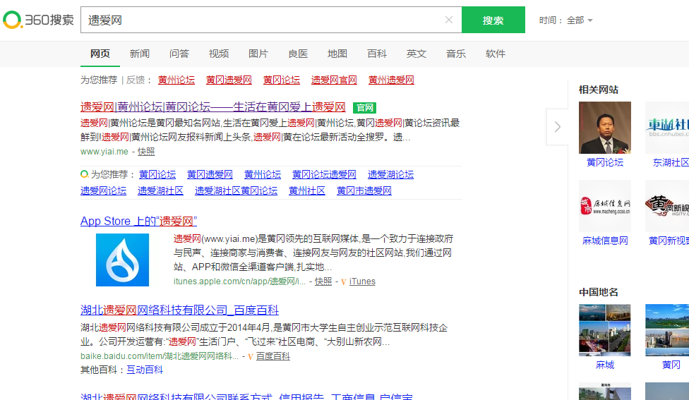Image resolution: width=689 pixels, height=400 pixels.
Task: Open the 麻城信息网 text link
Action: [604, 241]
